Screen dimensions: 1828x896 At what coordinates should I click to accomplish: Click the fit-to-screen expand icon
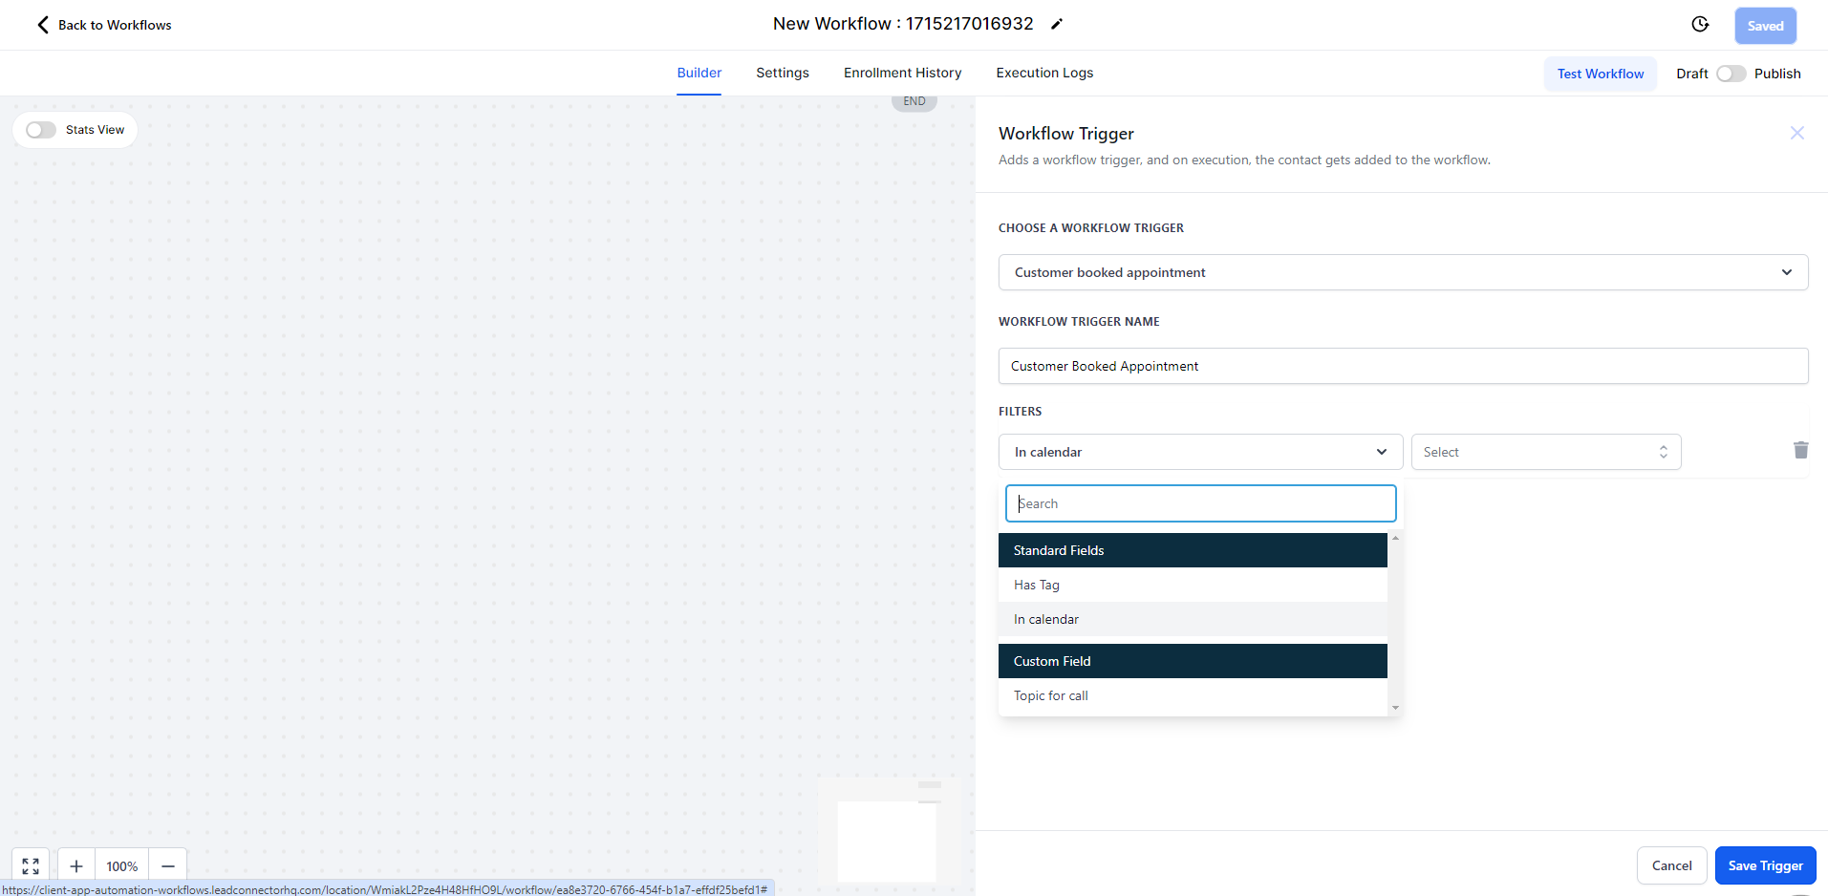click(31, 865)
